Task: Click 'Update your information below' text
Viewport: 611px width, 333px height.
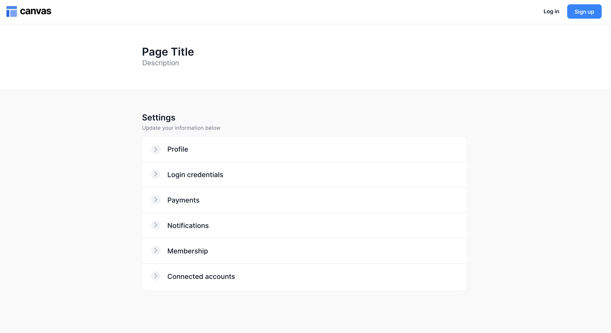Action: pos(181,128)
